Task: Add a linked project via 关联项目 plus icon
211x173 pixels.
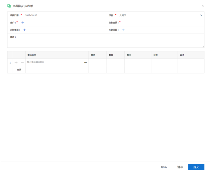Action: click(123, 30)
